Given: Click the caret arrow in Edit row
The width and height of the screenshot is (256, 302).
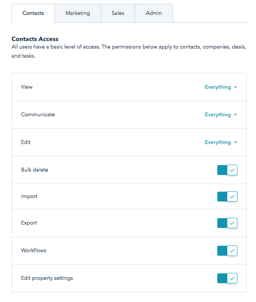Looking at the screenshot, I should [235, 142].
